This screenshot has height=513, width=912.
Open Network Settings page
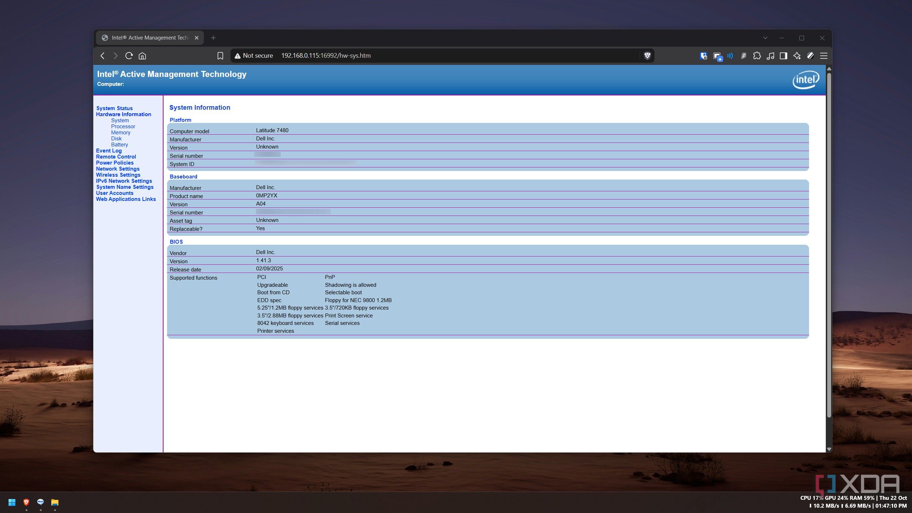click(x=118, y=169)
